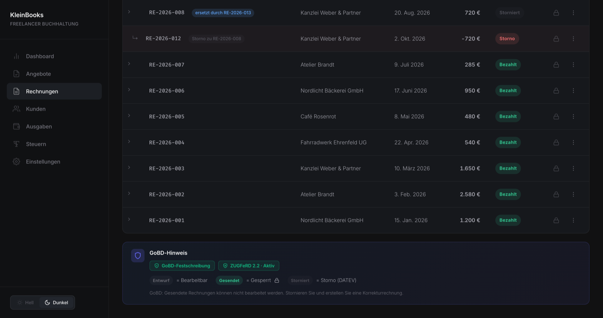Expand row RE-2026-006
The height and width of the screenshot is (318, 603).
129,90
